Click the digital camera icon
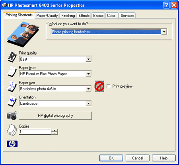 tap(12, 116)
